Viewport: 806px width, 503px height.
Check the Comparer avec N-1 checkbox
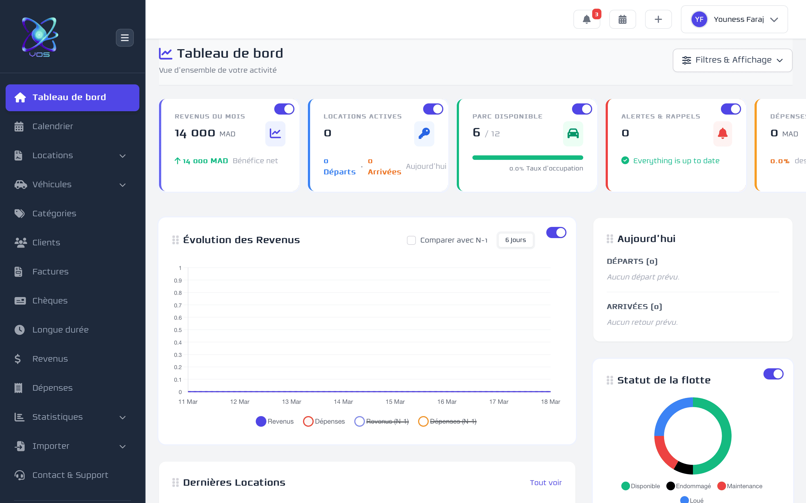tap(412, 240)
